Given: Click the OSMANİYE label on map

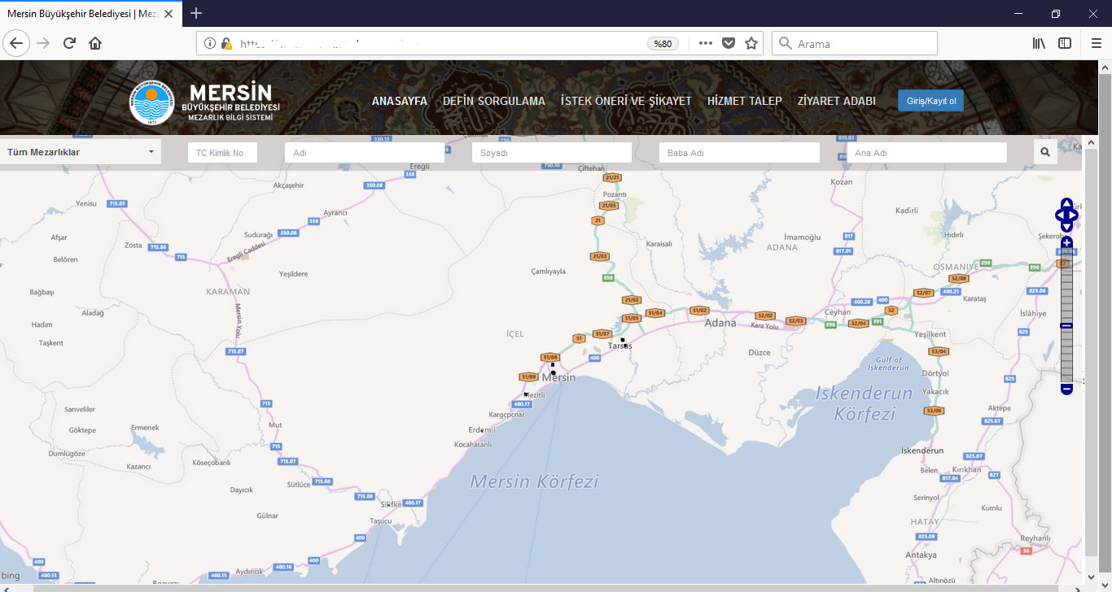Looking at the screenshot, I should [x=954, y=267].
